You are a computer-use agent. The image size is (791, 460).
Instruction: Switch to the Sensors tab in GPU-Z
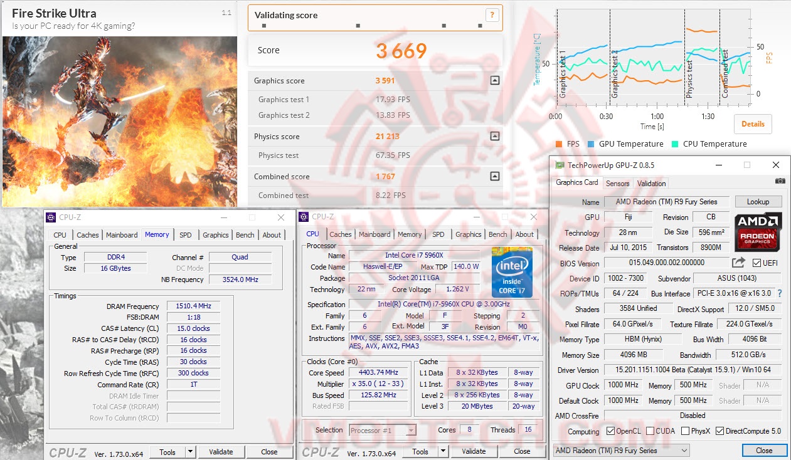coord(617,183)
